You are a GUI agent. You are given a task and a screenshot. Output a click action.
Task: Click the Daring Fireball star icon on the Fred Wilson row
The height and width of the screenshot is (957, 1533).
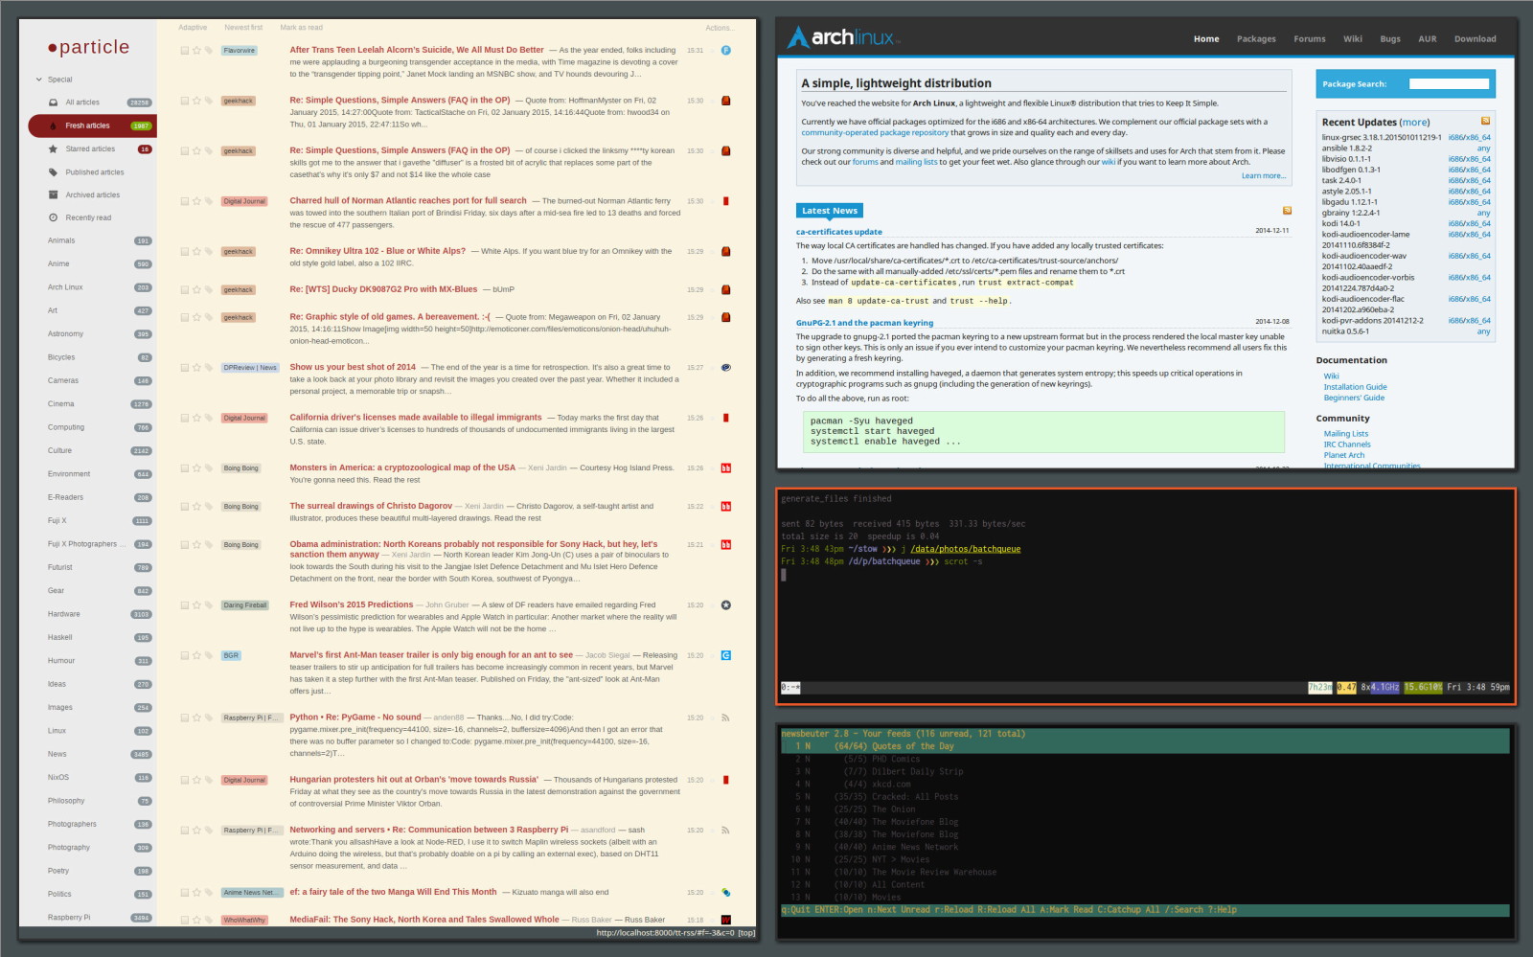click(x=726, y=605)
